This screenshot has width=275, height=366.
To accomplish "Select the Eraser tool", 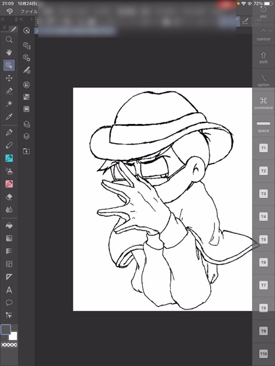I will [x=9, y=197].
